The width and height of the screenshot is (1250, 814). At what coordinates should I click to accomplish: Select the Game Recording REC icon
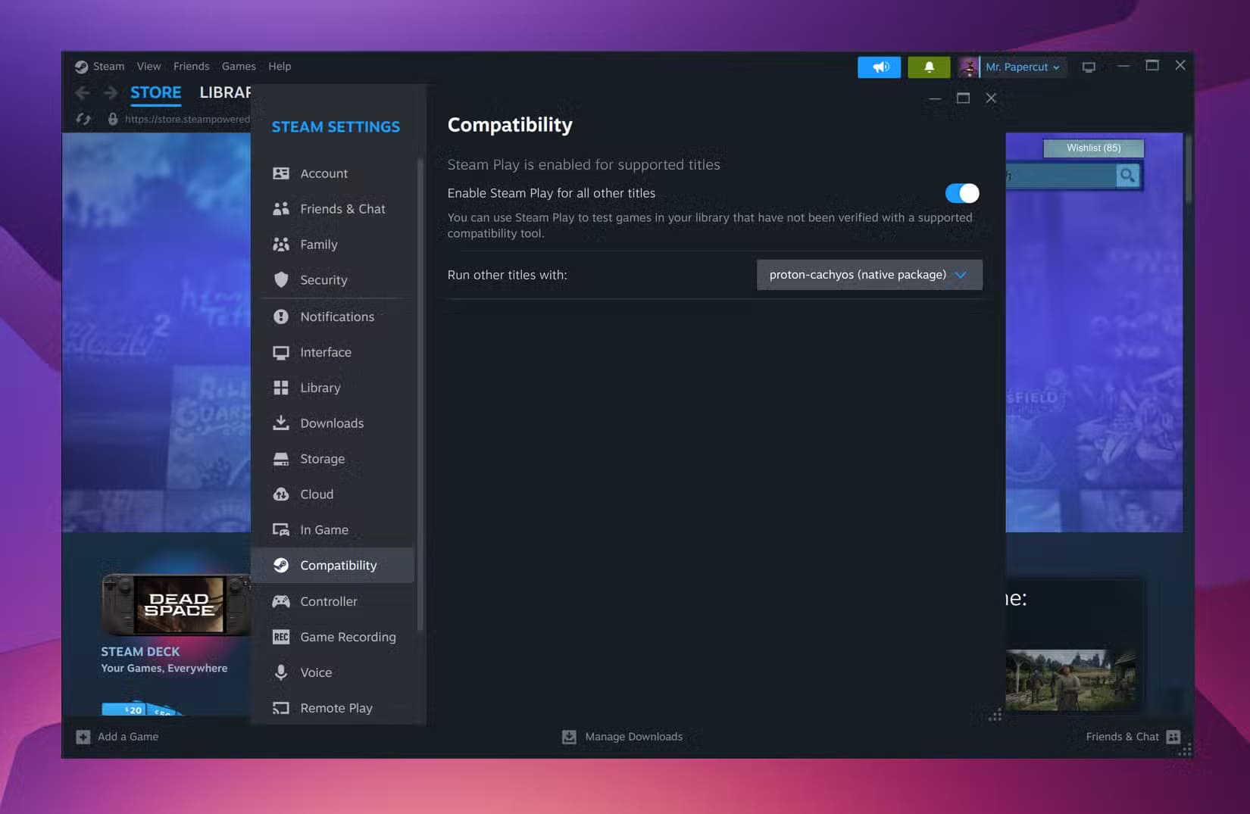[x=281, y=637]
